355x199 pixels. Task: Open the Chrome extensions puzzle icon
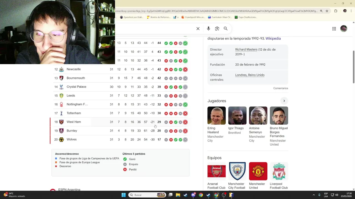pos(336,11)
